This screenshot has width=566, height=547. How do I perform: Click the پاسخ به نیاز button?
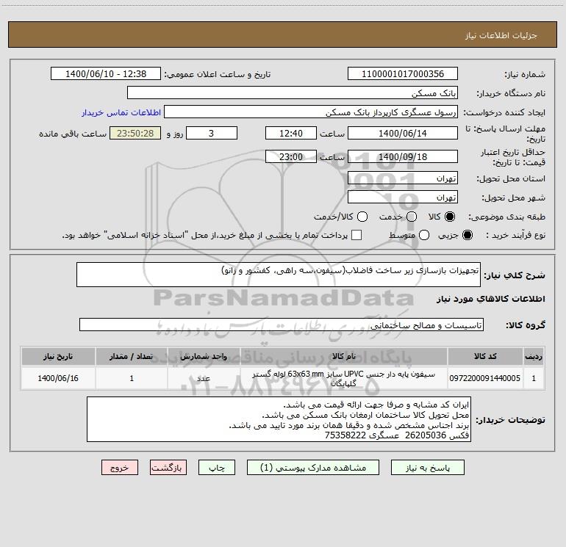427,468
